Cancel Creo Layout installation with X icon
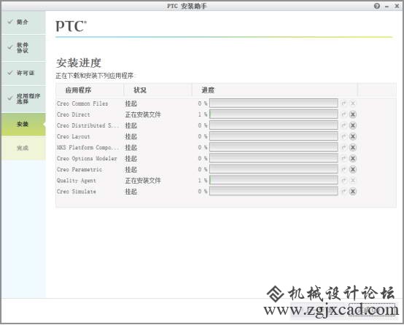The height and width of the screenshot is (325, 404). [x=353, y=136]
